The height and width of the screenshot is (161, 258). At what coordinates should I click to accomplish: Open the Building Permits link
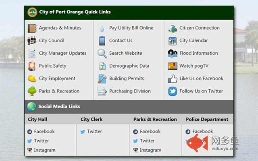(126, 78)
